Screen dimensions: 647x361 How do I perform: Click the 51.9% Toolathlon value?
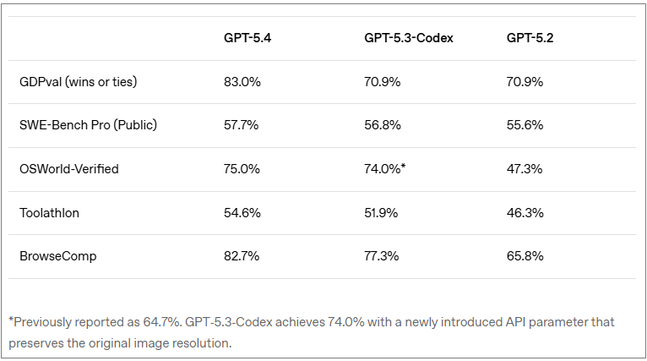(x=382, y=213)
